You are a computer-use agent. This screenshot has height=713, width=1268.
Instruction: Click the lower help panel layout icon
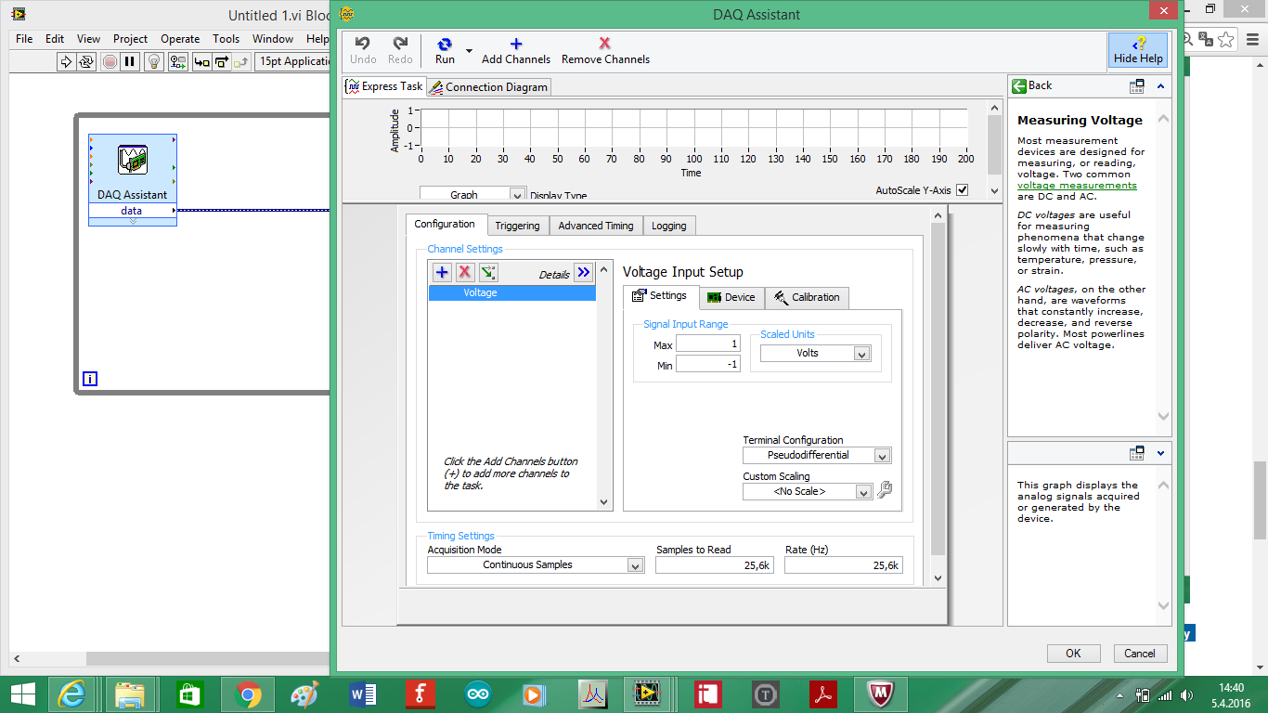pos(1136,453)
